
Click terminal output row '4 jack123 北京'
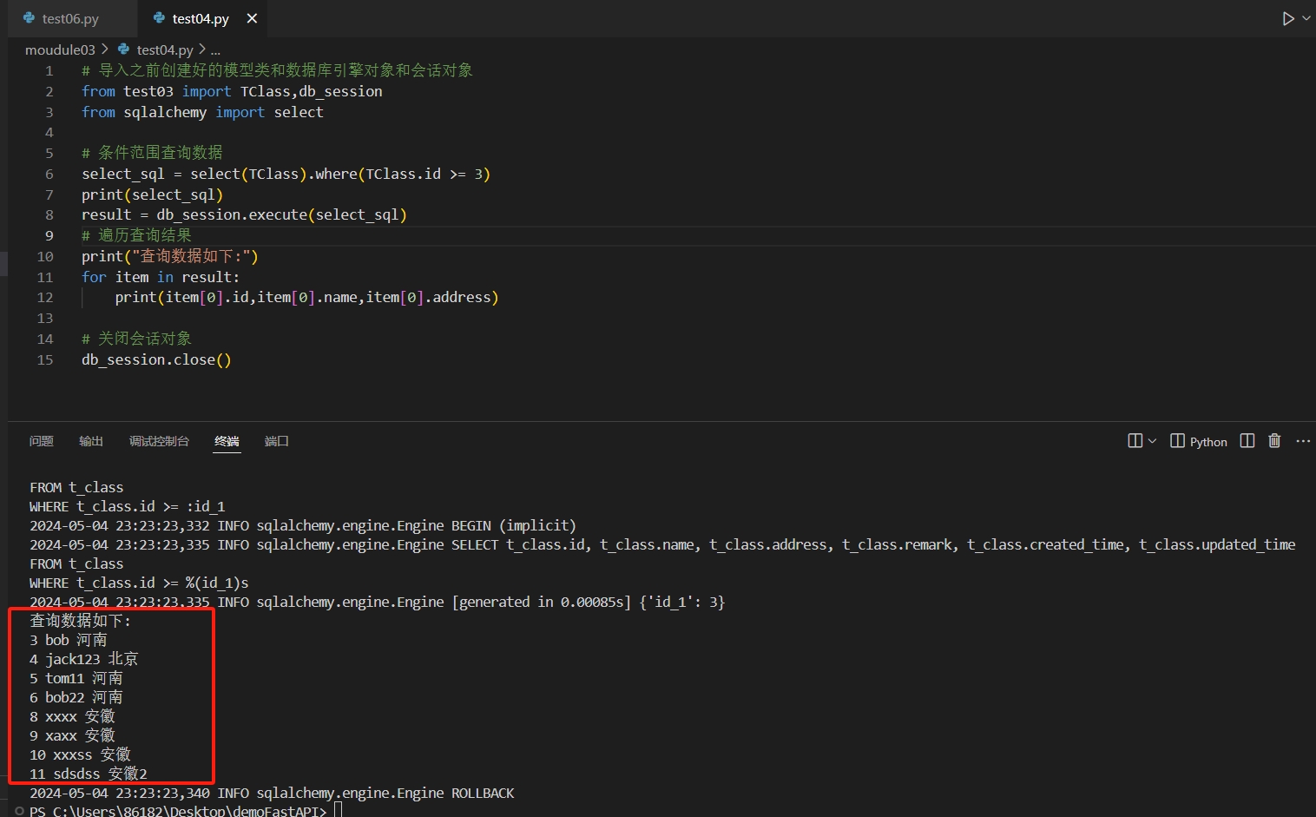[x=84, y=659]
